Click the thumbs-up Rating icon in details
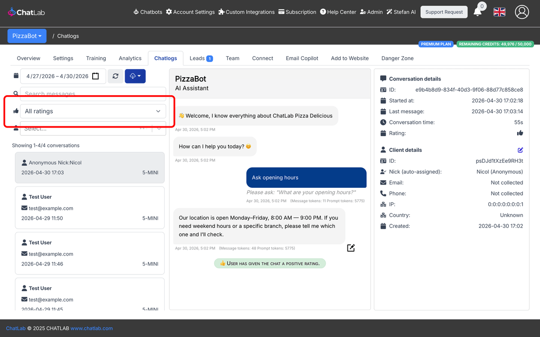Viewport: 540px width, 337px height. tap(520, 133)
